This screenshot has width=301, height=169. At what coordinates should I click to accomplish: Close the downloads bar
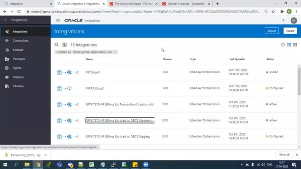(297, 154)
